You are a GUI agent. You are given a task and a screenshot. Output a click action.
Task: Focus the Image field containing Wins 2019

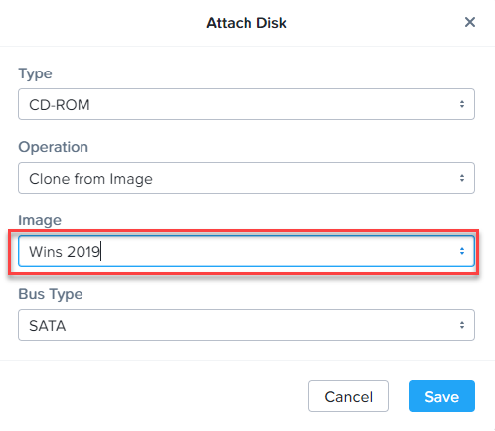coord(247,251)
